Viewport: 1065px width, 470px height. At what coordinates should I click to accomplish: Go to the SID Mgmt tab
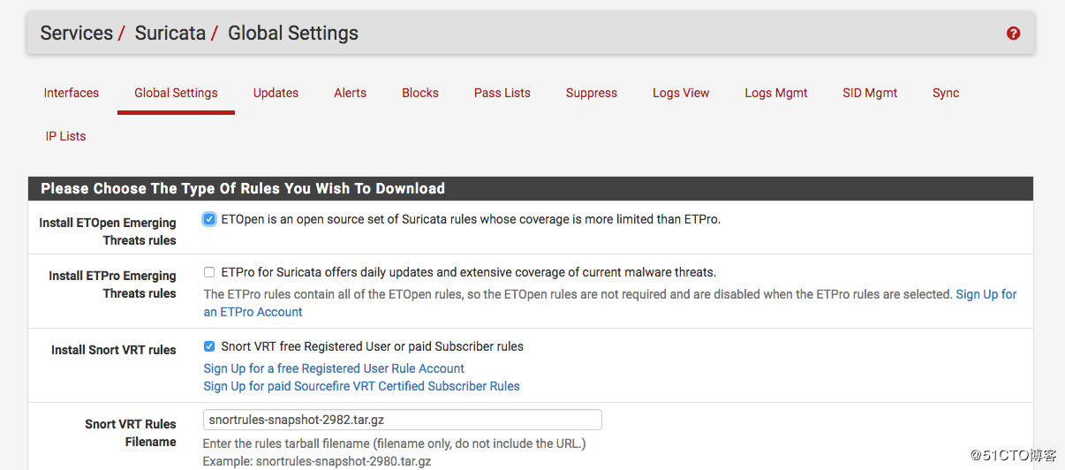click(x=870, y=93)
